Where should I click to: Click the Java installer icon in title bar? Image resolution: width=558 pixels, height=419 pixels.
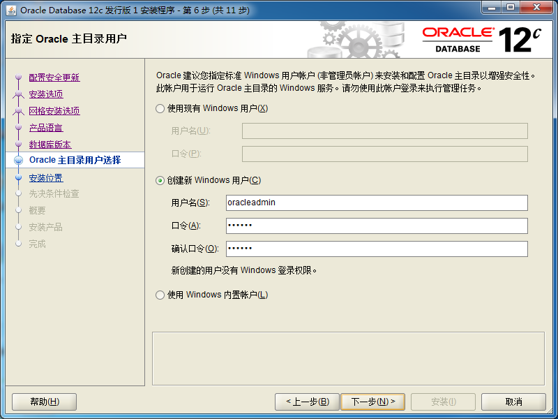(x=11, y=10)
